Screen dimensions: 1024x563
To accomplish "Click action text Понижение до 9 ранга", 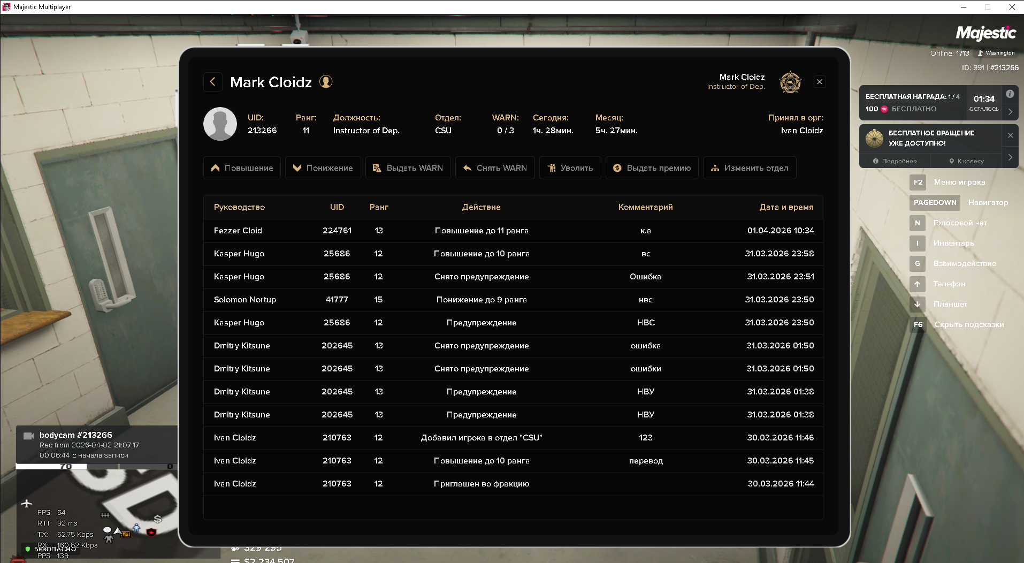I will [x=482, y=300].
